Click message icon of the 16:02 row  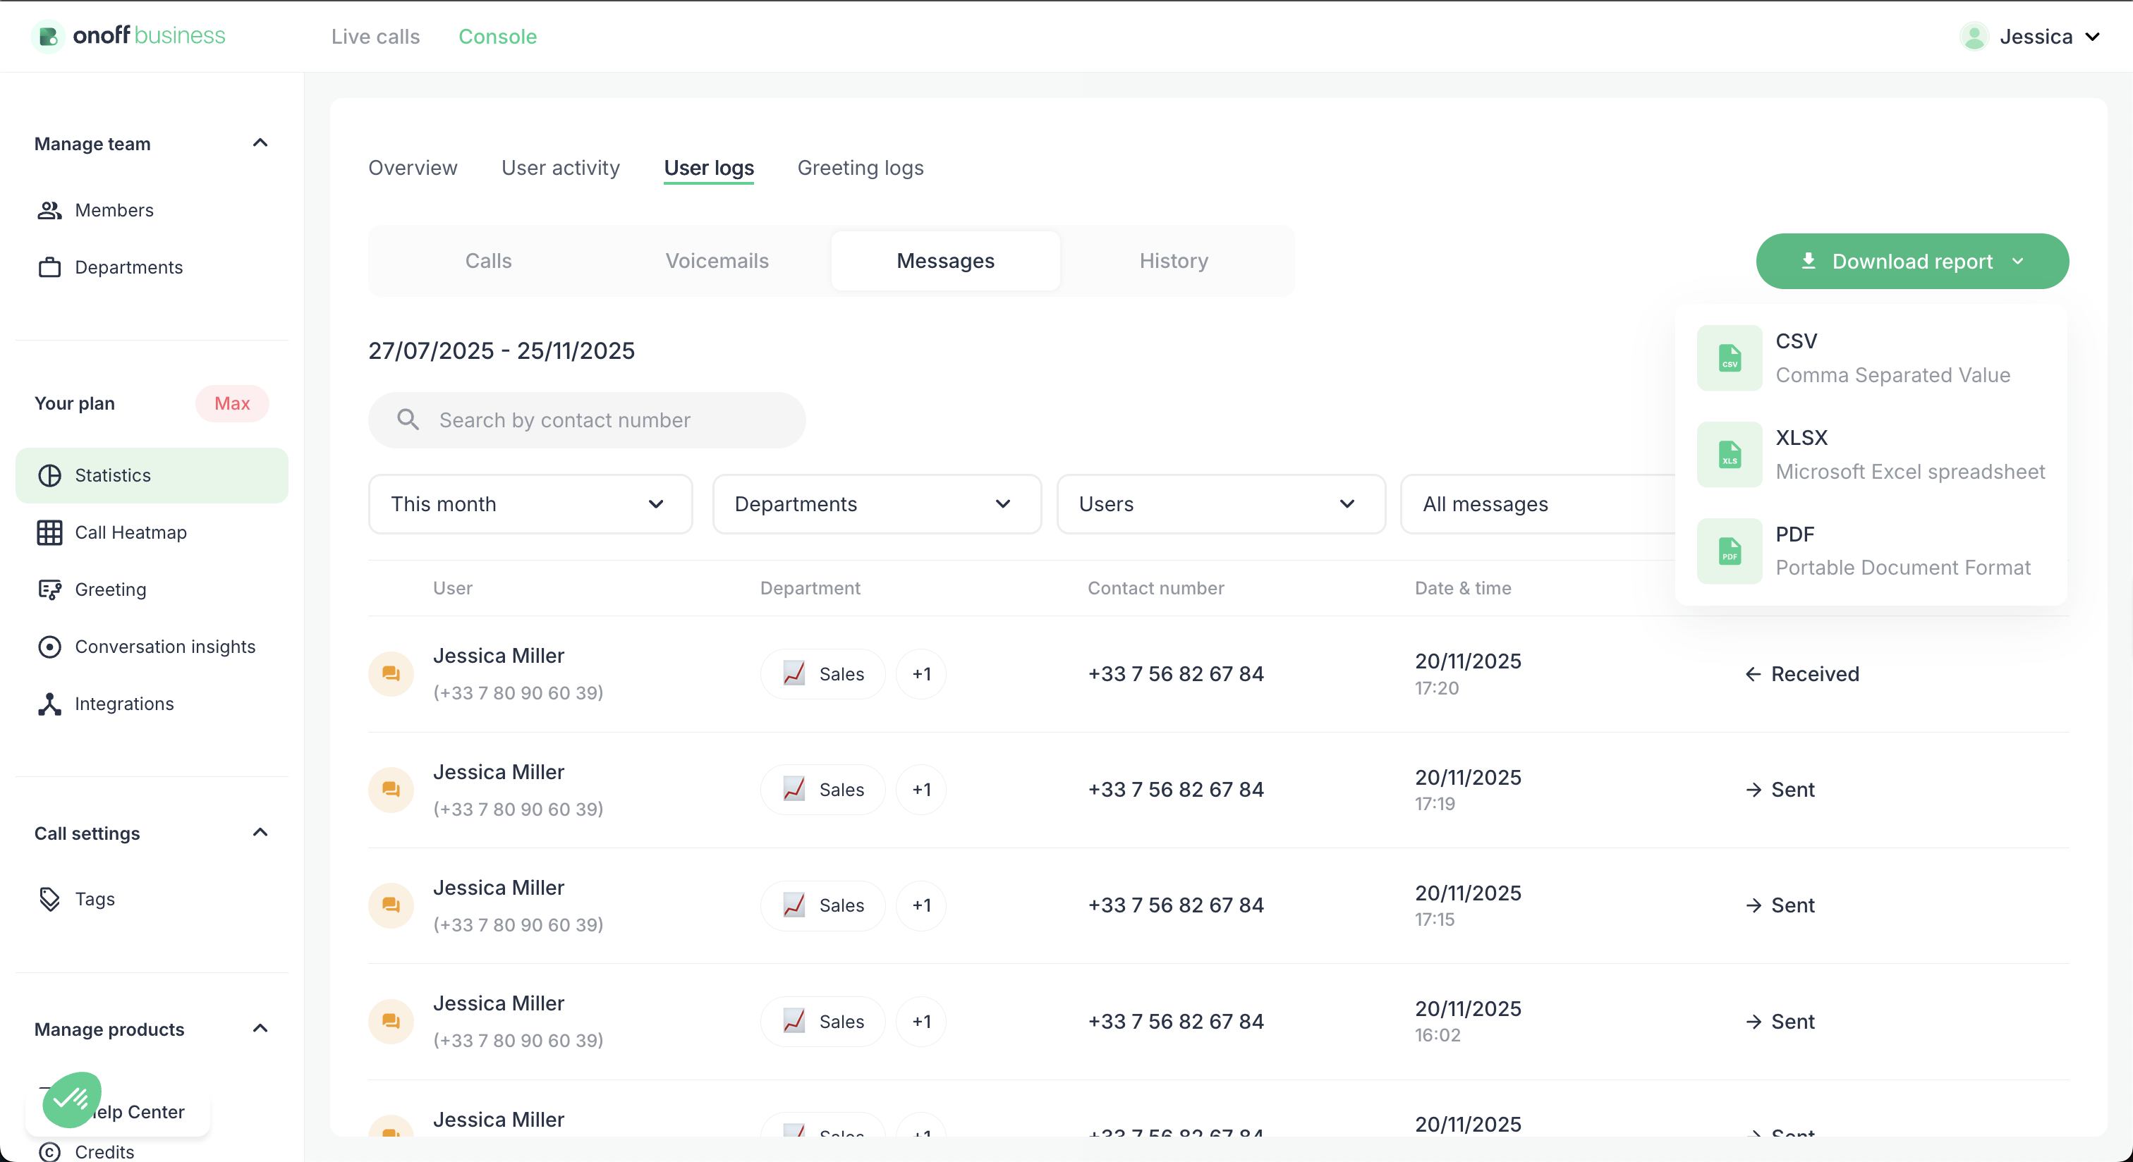point(391,1021)
